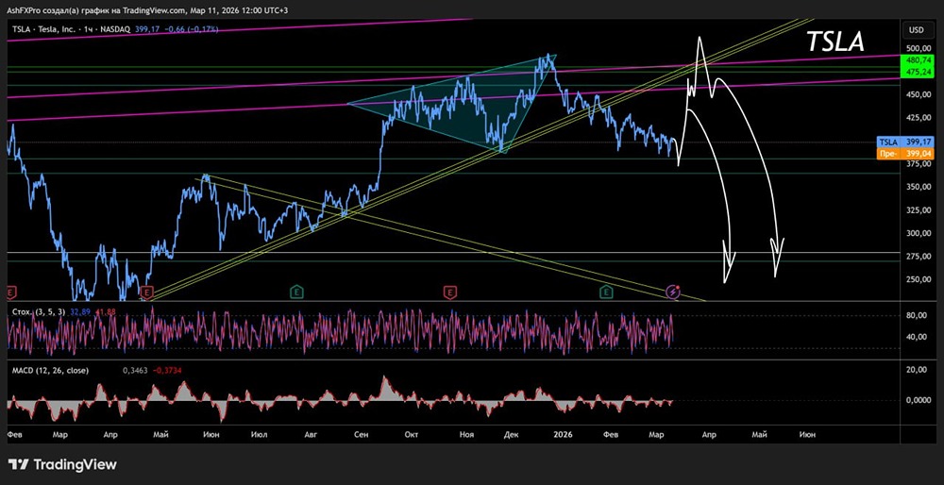Open the green earnings marker near Фев 2026
Image resolution: width=944 pixels, height=485 pixels.
click(x=605, y=293)
